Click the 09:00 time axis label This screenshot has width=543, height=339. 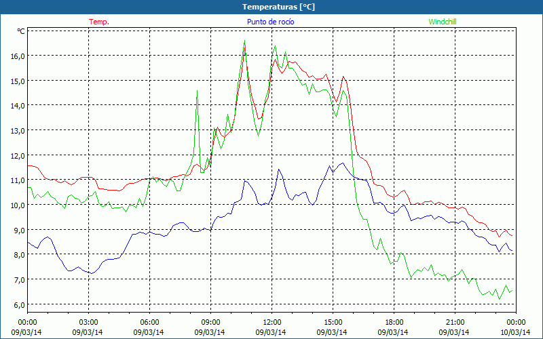(x=210, y=323)
